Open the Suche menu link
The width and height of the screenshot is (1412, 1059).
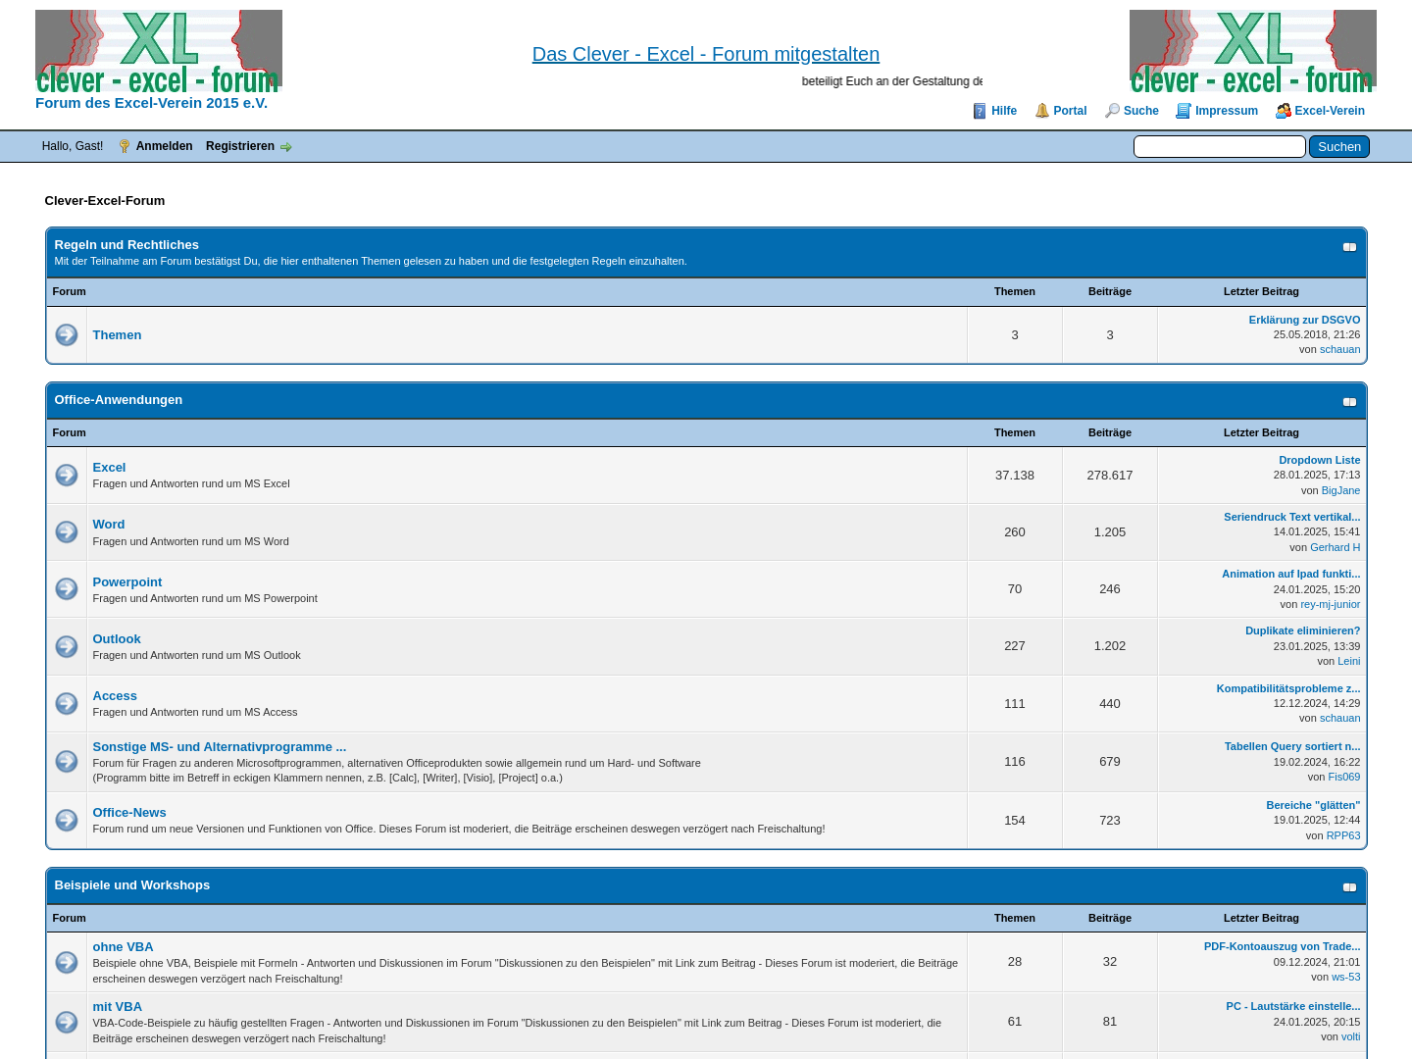pos(1141,111)
